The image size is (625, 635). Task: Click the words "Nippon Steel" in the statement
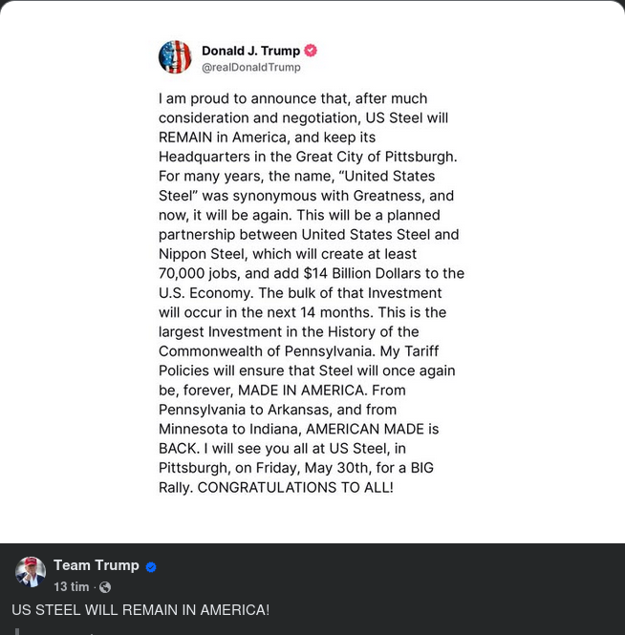pos(201,254)
